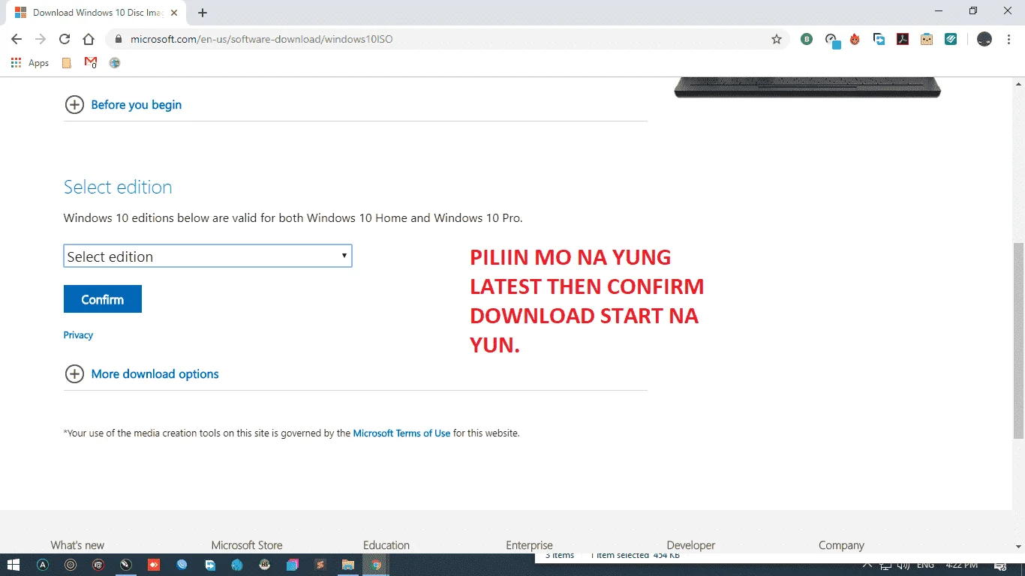Show hidden system tray icons

867,565
